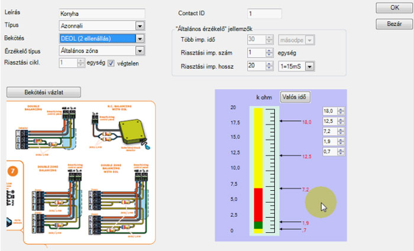Toggle the végtelen checkbox
The height and width of the screenshot is (251, 414).
coord(111,64)
